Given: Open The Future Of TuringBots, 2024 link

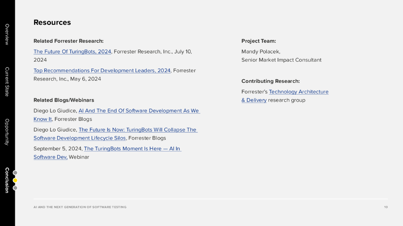Looking at the screenshot, I should [72, 51].
